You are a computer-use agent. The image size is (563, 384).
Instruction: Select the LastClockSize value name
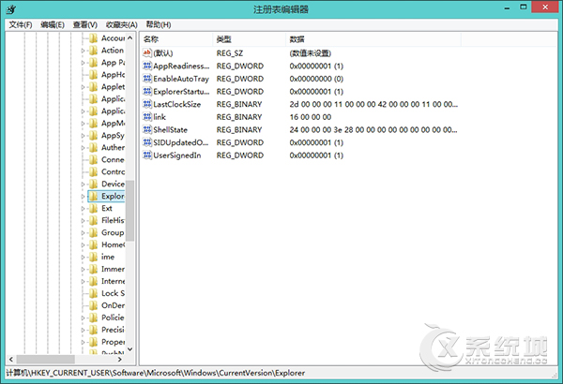click(177, 104)
